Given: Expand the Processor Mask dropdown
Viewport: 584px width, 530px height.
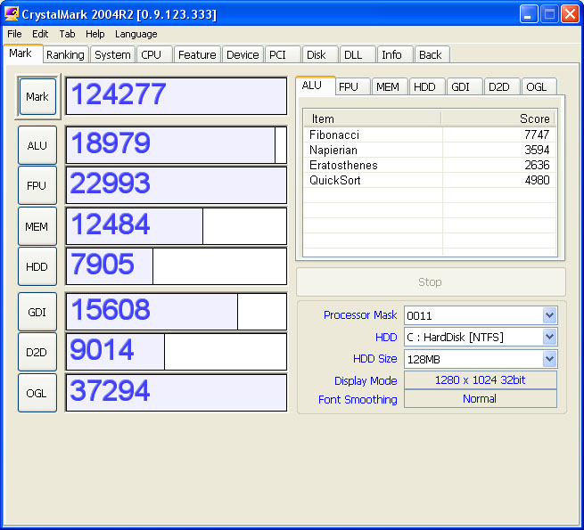Looking at the screenshot, I should [550, 315].
